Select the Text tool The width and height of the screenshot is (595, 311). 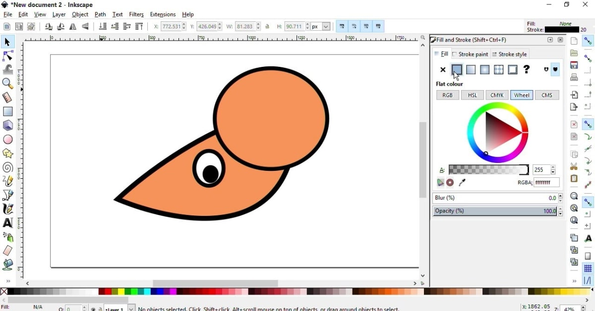[7, 223]
